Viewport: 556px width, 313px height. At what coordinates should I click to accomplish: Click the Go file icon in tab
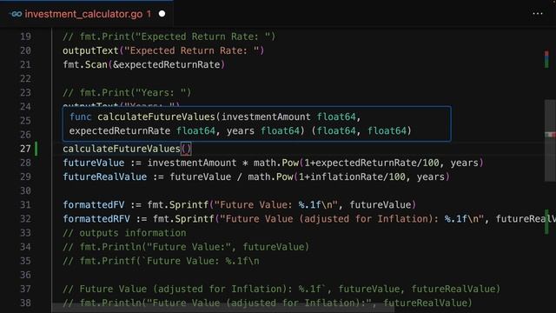(x=16, y=14)
